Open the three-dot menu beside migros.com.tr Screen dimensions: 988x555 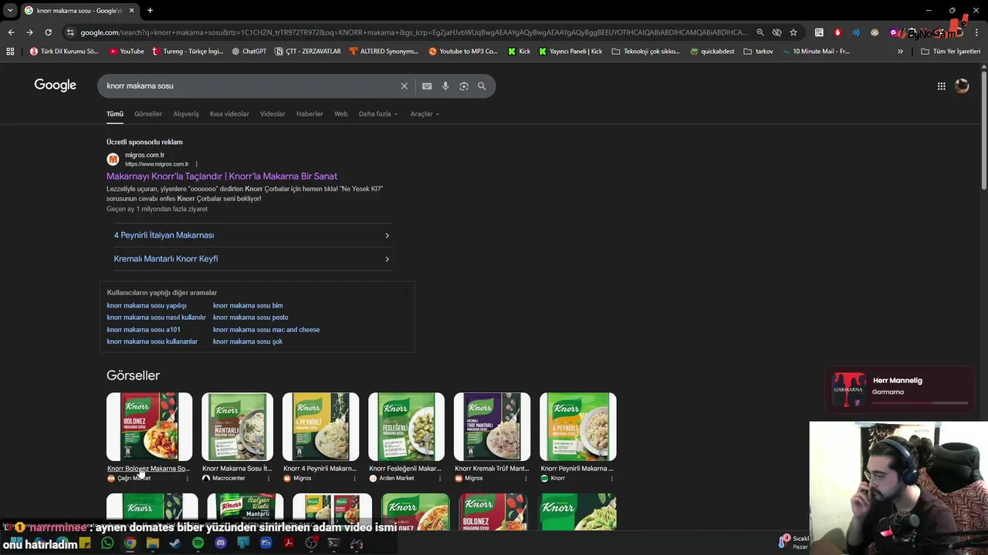(x=196, y=163)
